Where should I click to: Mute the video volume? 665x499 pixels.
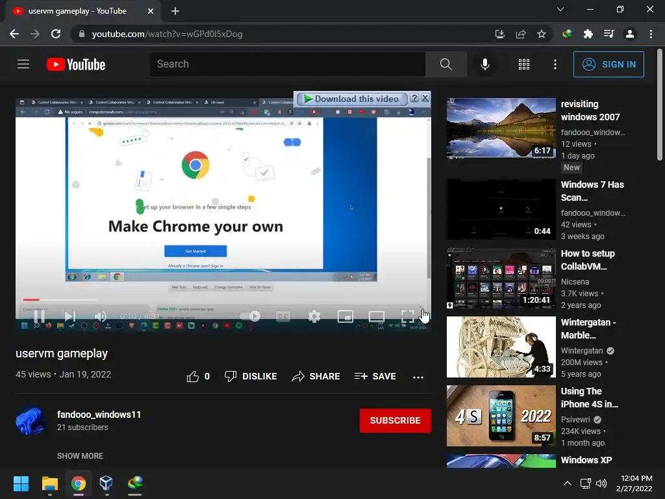[101, 316]
